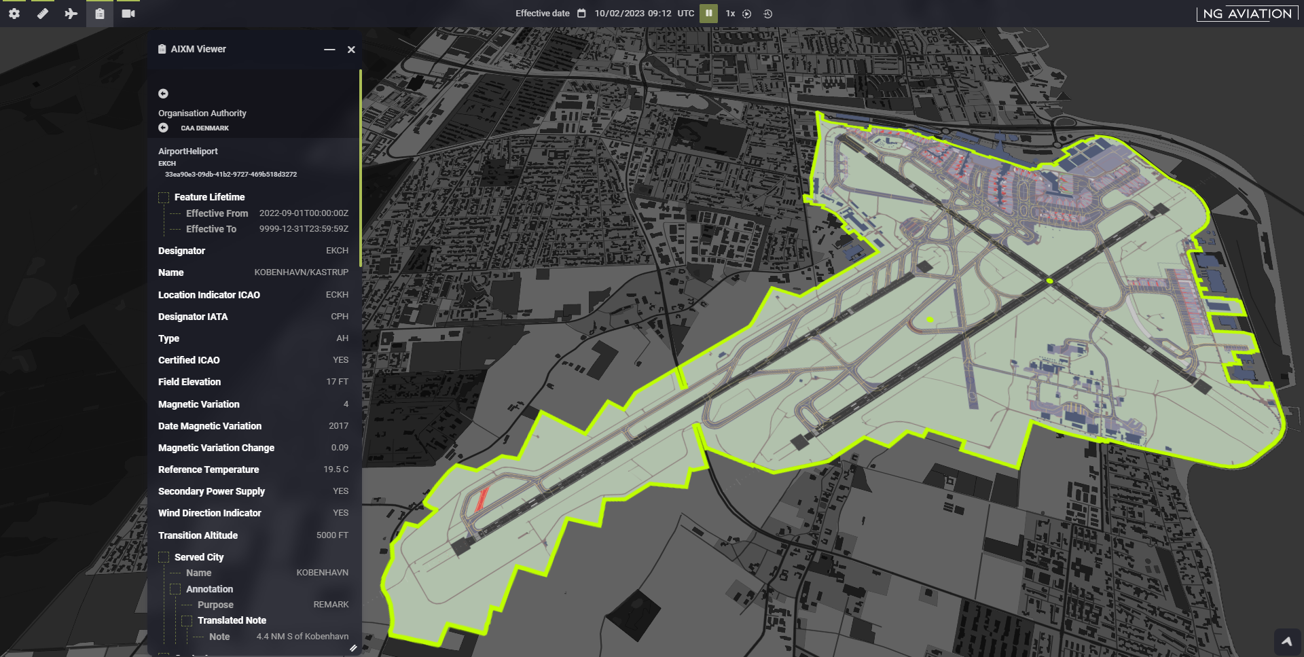Open the video camera tool

(128, 14)
